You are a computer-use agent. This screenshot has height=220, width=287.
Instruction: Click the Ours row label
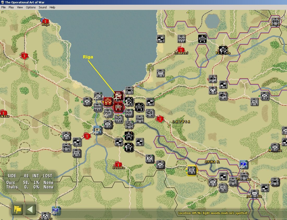(11, 182)
